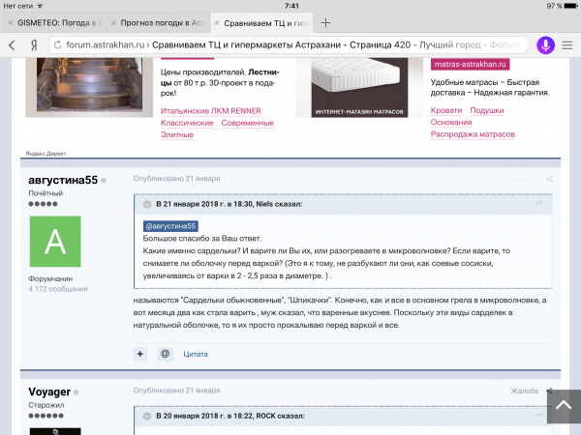
Task: Switch to the Прогноз погоды tab
Action: coord(159,23)
